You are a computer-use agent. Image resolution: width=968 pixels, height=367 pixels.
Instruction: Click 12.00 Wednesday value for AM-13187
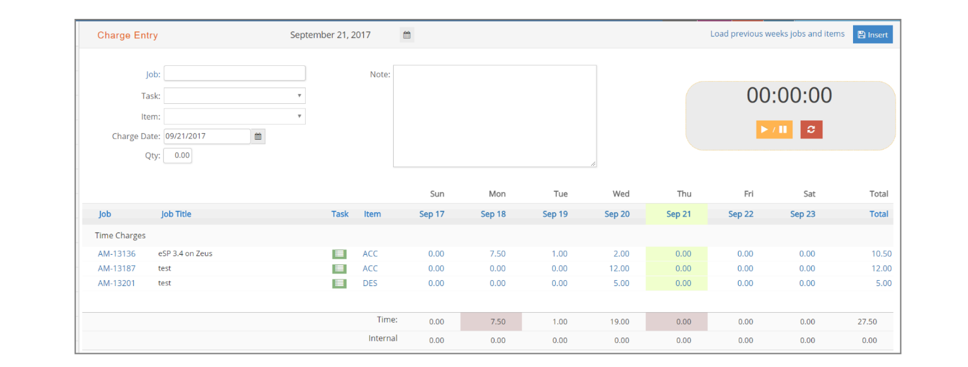tap(619, 268)
